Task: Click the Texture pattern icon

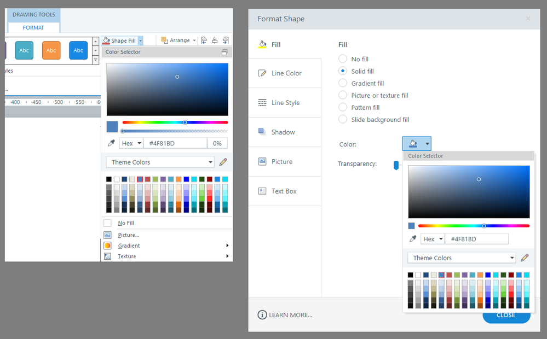Action: pyautogui.click(x=107, y=256)
